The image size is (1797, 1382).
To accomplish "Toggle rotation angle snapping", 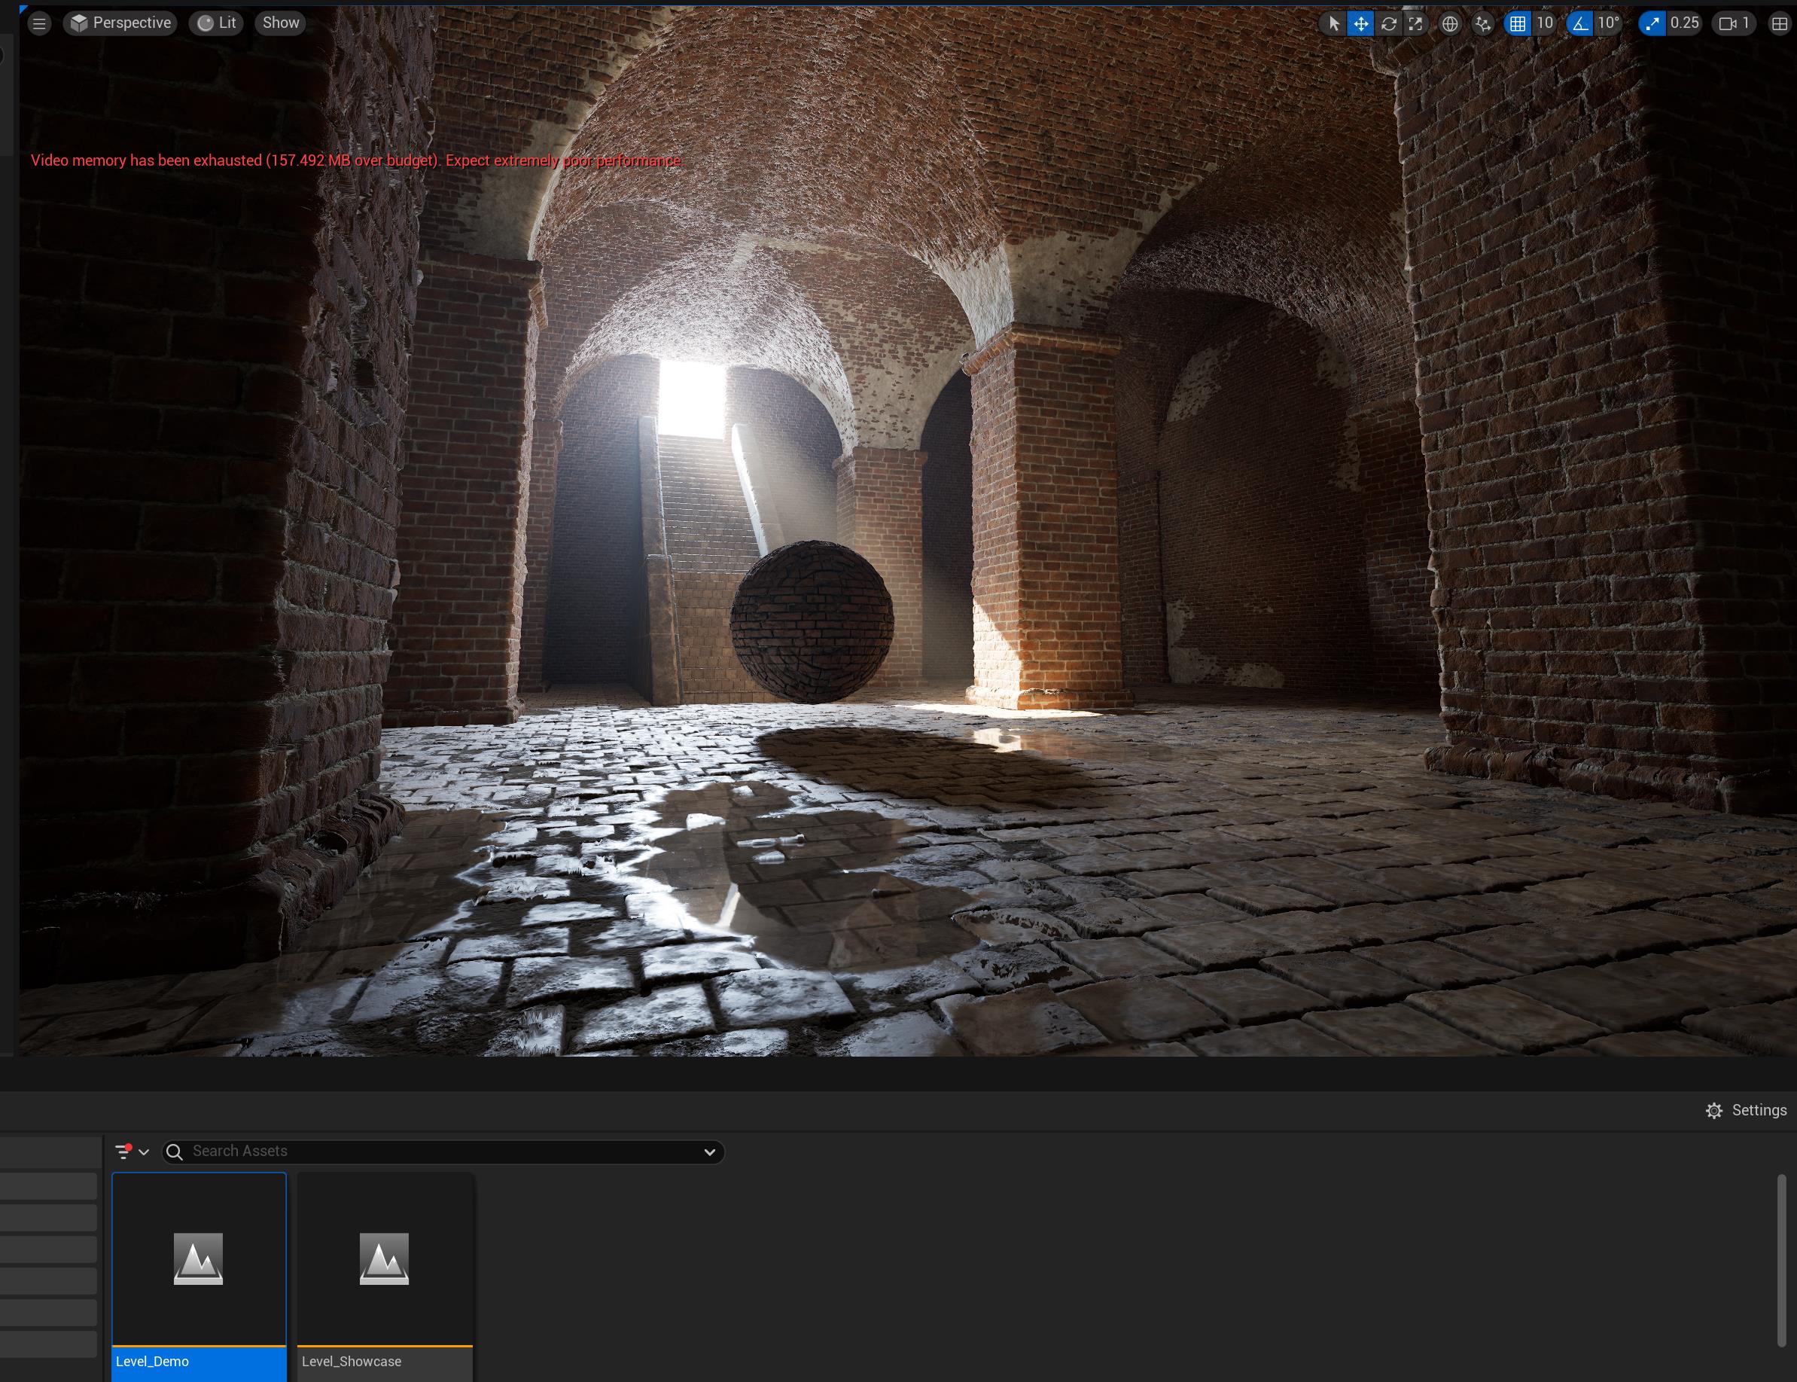I will pos(1580,24).
